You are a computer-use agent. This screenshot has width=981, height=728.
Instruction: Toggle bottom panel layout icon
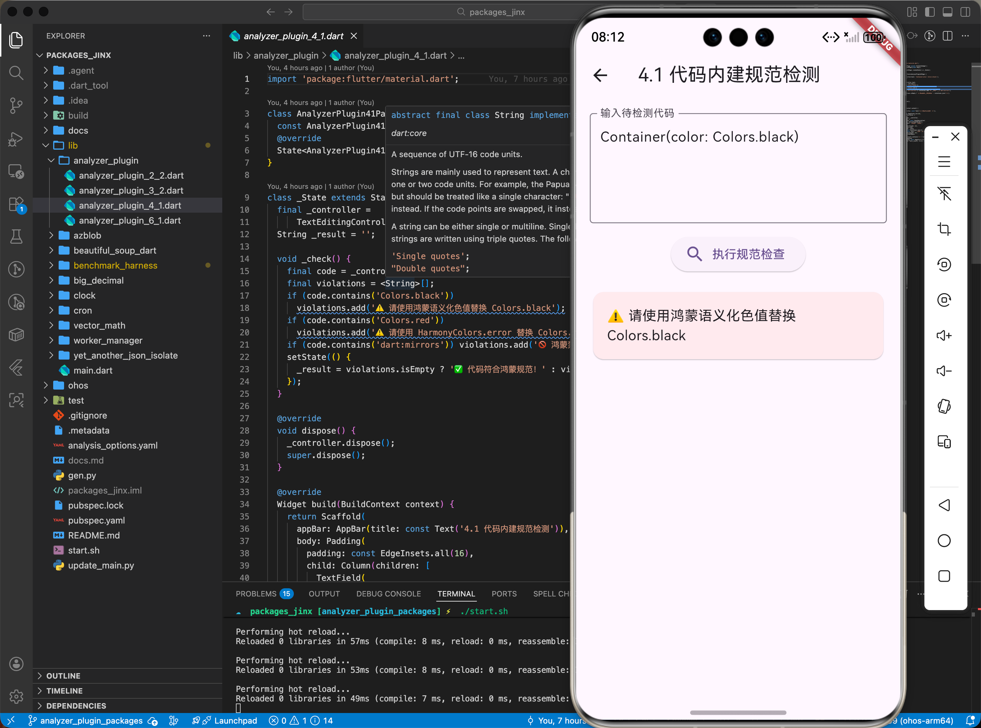coord(947,12)
